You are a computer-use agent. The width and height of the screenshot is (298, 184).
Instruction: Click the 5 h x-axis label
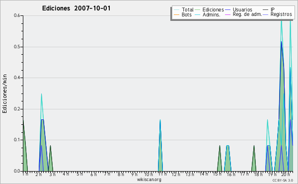point(79,174)
